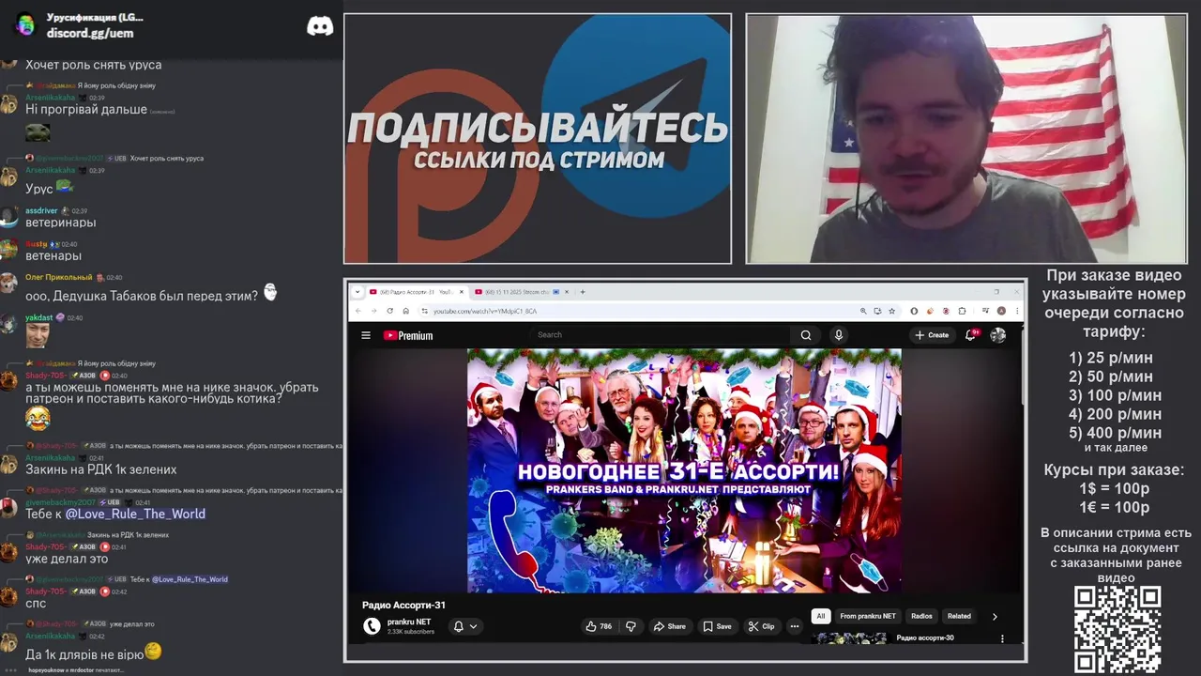Image resolution: width=1201 pixels, height=676 pixels.
Task: Click the Discord logo in chat header
Action: [x=320, y=26]
